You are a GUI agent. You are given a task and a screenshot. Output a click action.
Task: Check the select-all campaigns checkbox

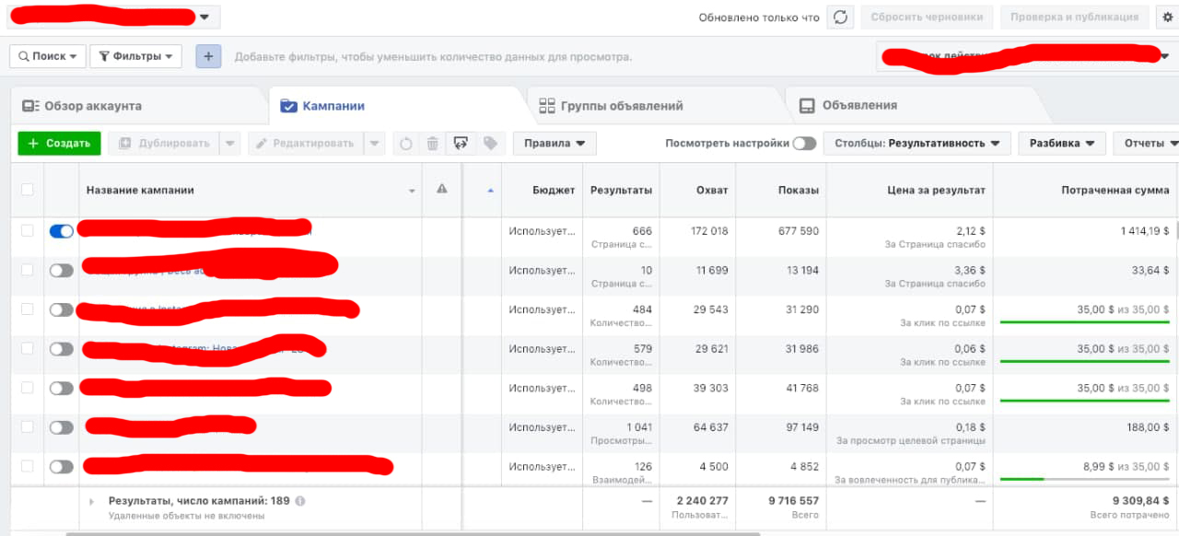[x=27, y=190]
